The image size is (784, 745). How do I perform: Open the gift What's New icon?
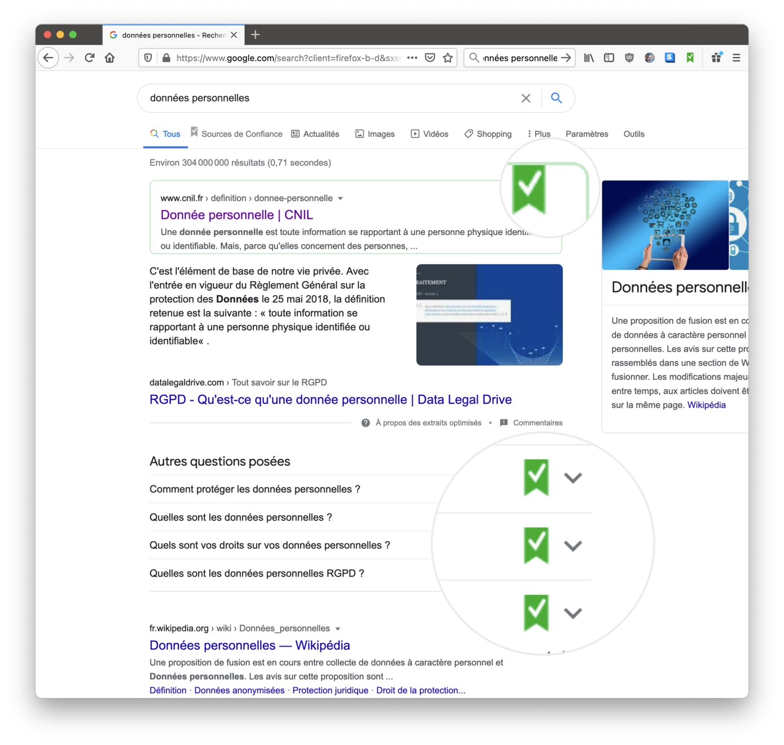click(x=716, y=58)
